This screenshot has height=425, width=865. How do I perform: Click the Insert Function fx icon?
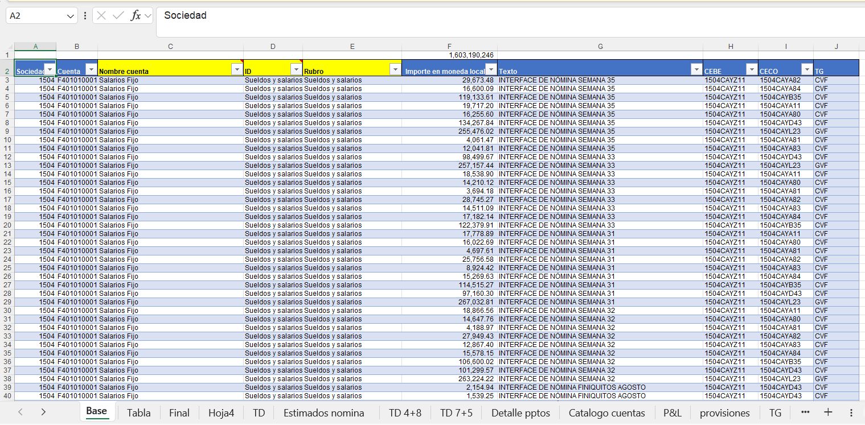(136, 16)
